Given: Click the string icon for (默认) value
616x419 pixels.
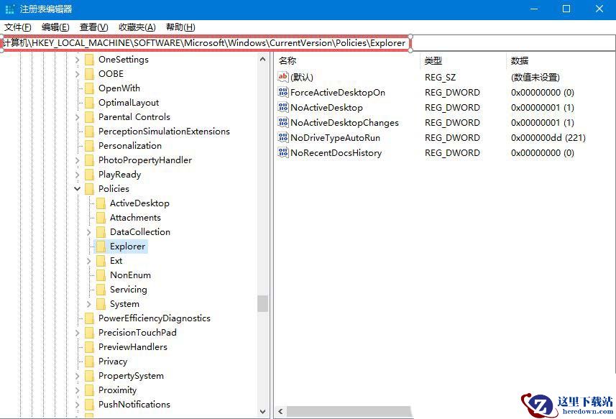Looking at the screenshot, I should point(283,77).
